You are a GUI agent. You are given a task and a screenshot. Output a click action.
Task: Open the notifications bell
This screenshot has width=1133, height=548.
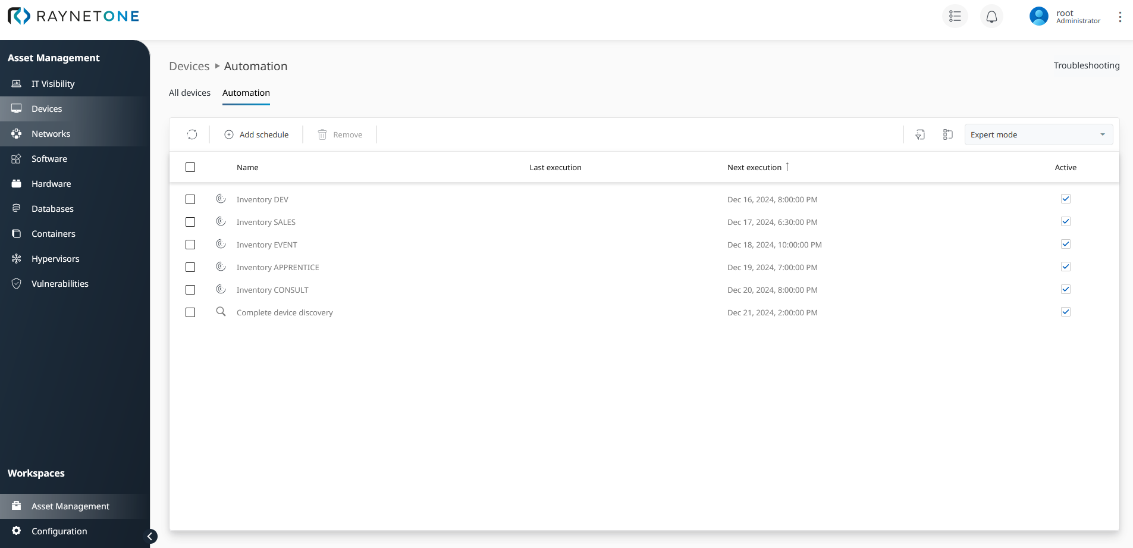pos(991,17)
